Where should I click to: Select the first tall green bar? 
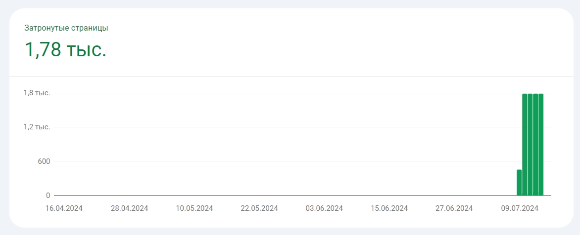pos(525,145)
